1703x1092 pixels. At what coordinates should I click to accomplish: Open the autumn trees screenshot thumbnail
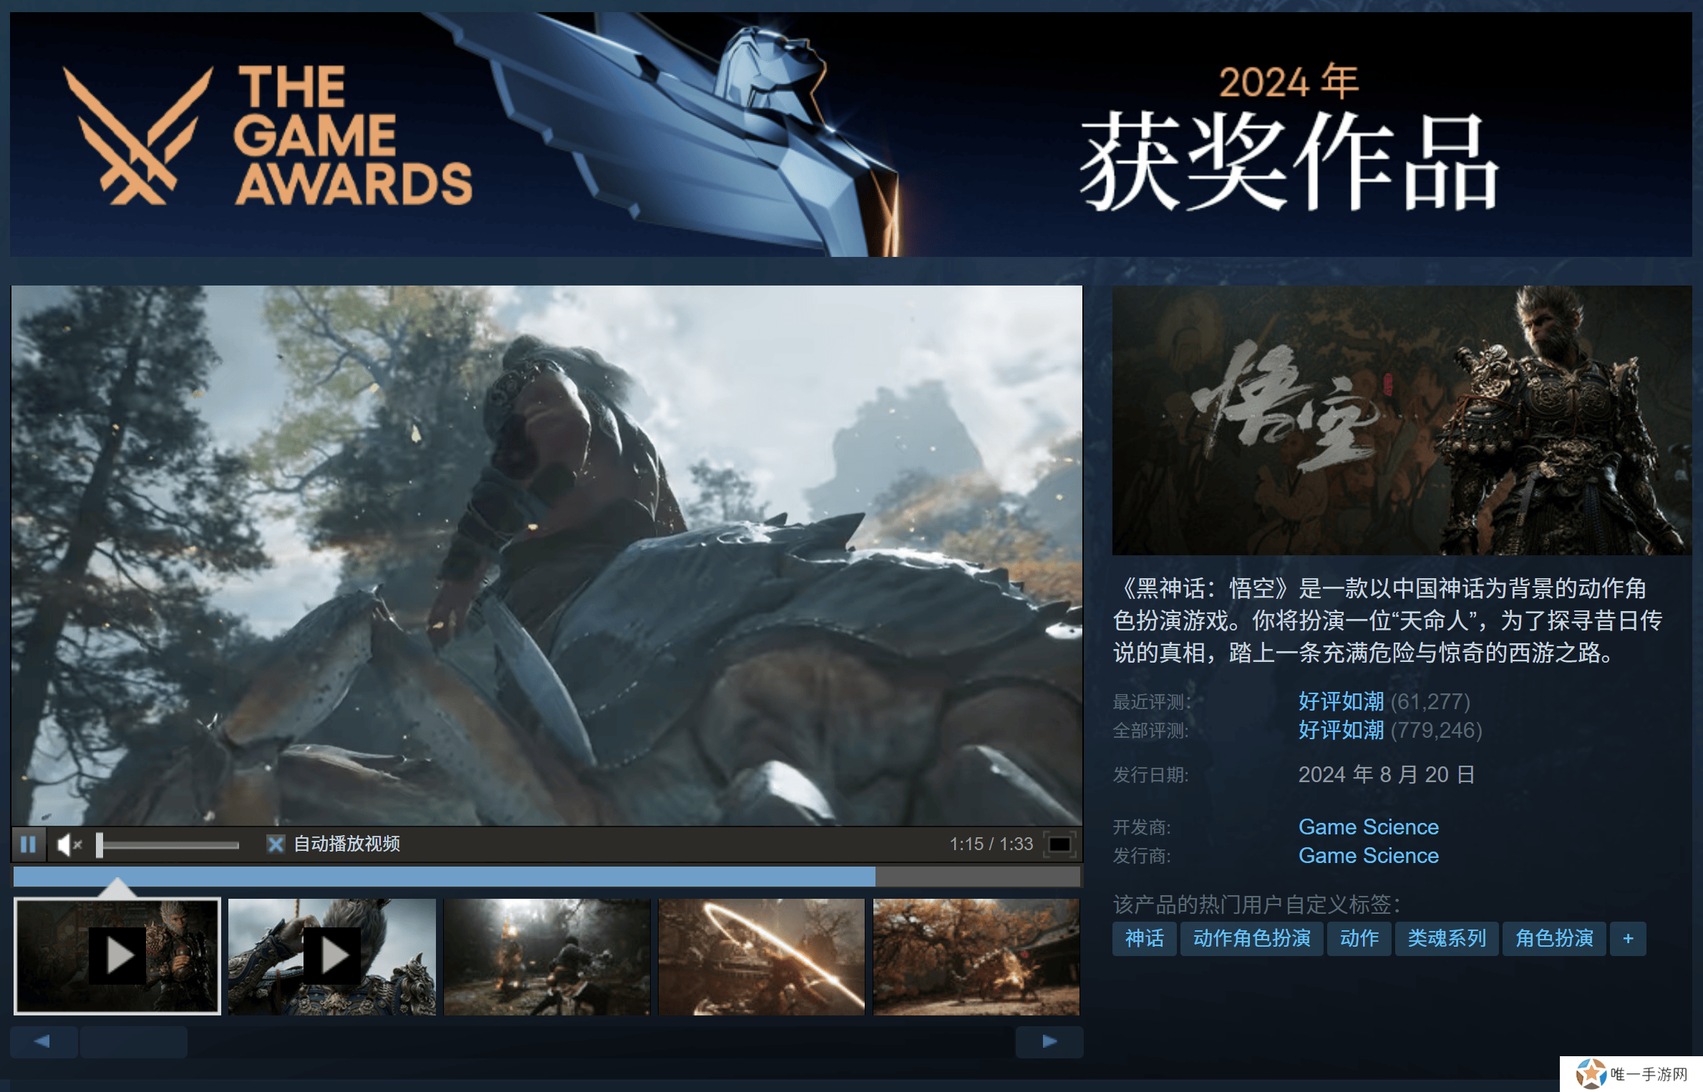(976, 956)
